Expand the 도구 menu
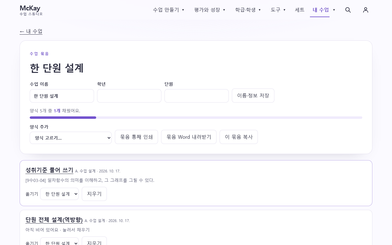Image resolution: width=392 pixels, height=245 pixels. [278, 10]
